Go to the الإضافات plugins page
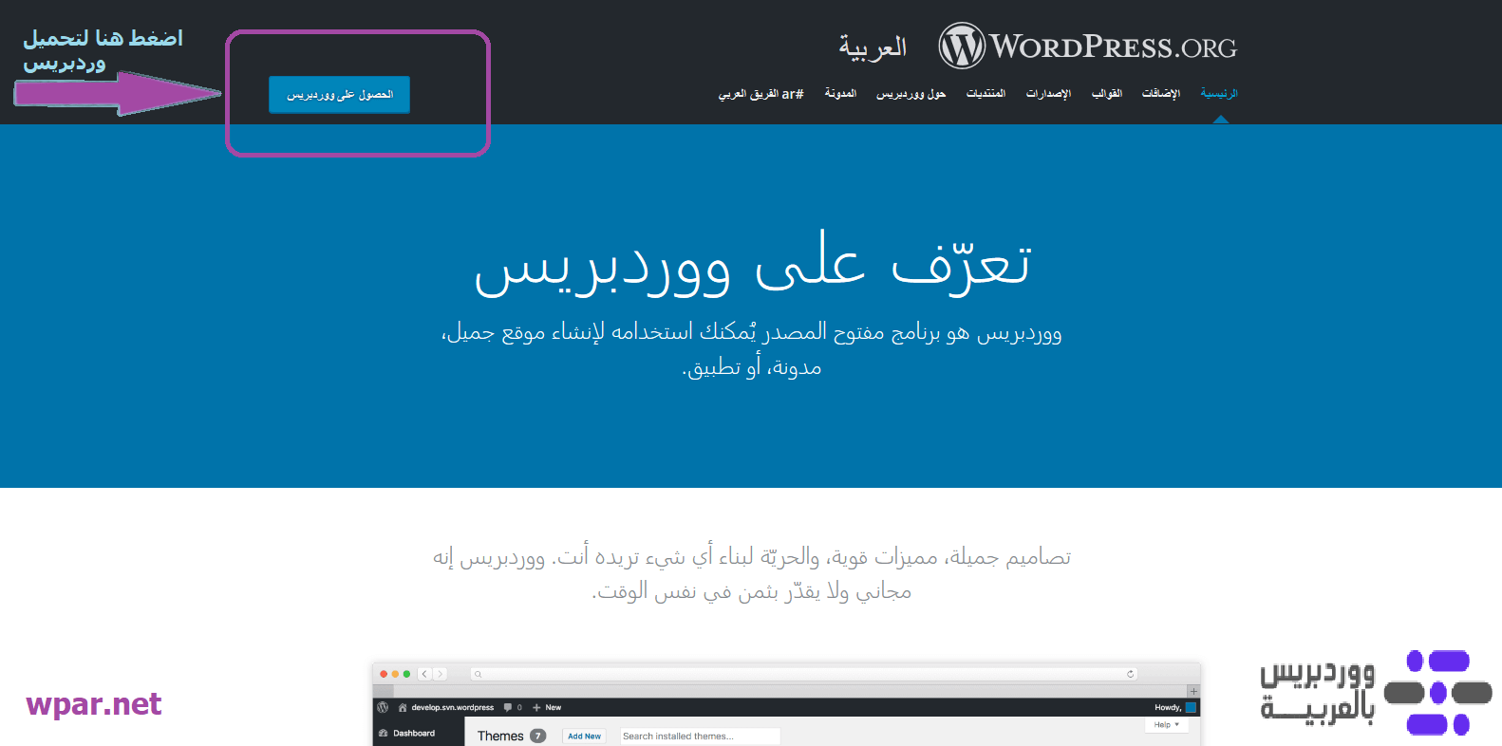The width and height of the screenshot is (1502, 746). pyautogui.click(x=1160, y=93)
